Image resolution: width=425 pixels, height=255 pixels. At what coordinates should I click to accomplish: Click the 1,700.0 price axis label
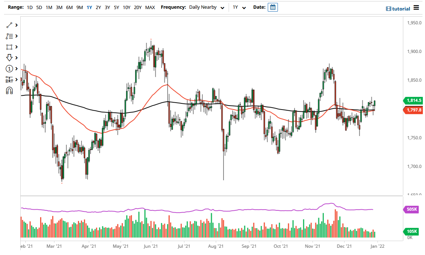414,166
